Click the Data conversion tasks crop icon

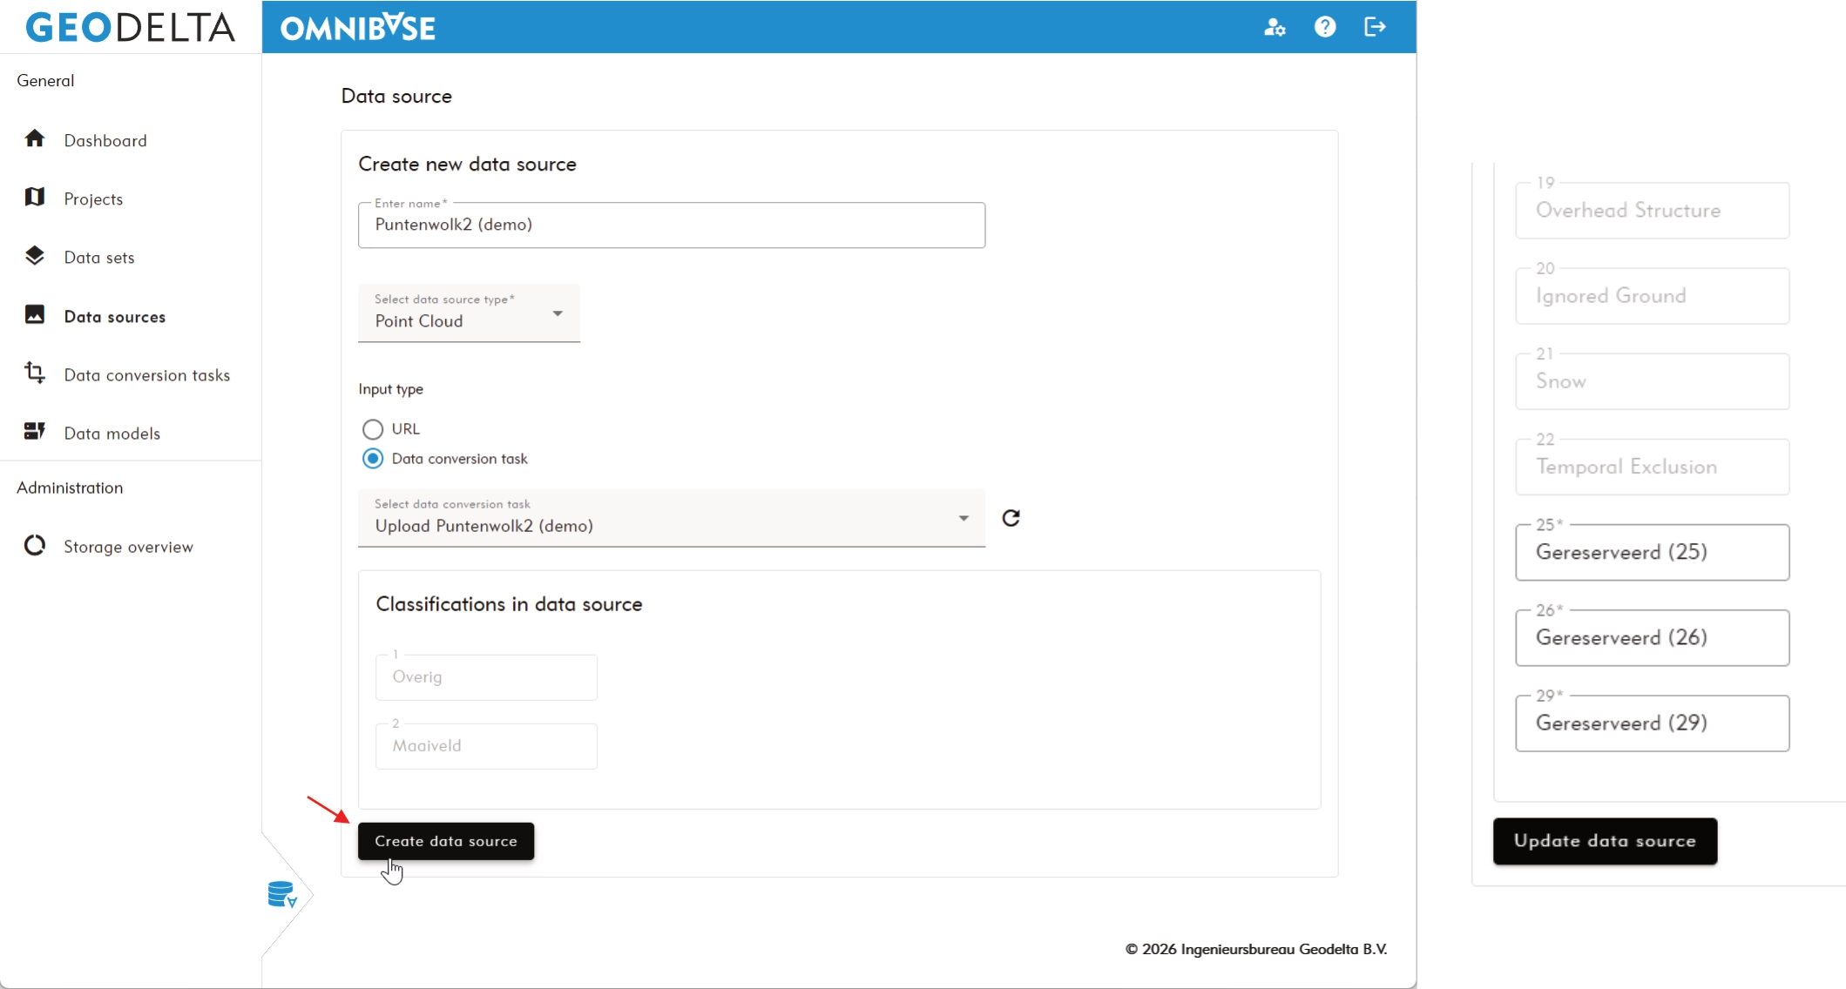35,373
